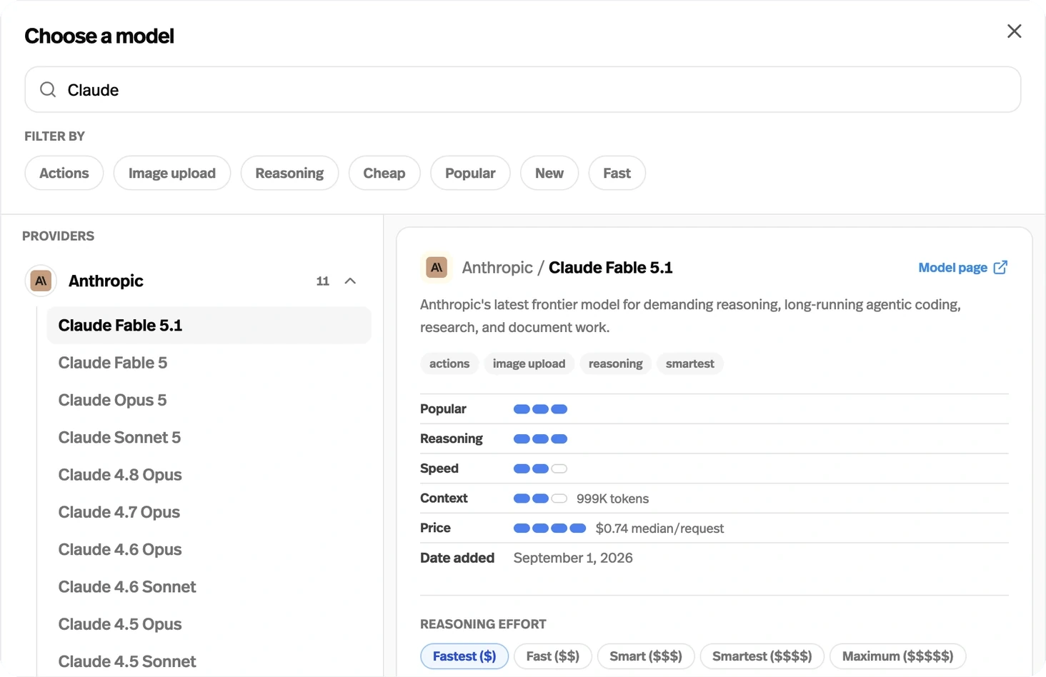Click the Price rating pills

550,528
